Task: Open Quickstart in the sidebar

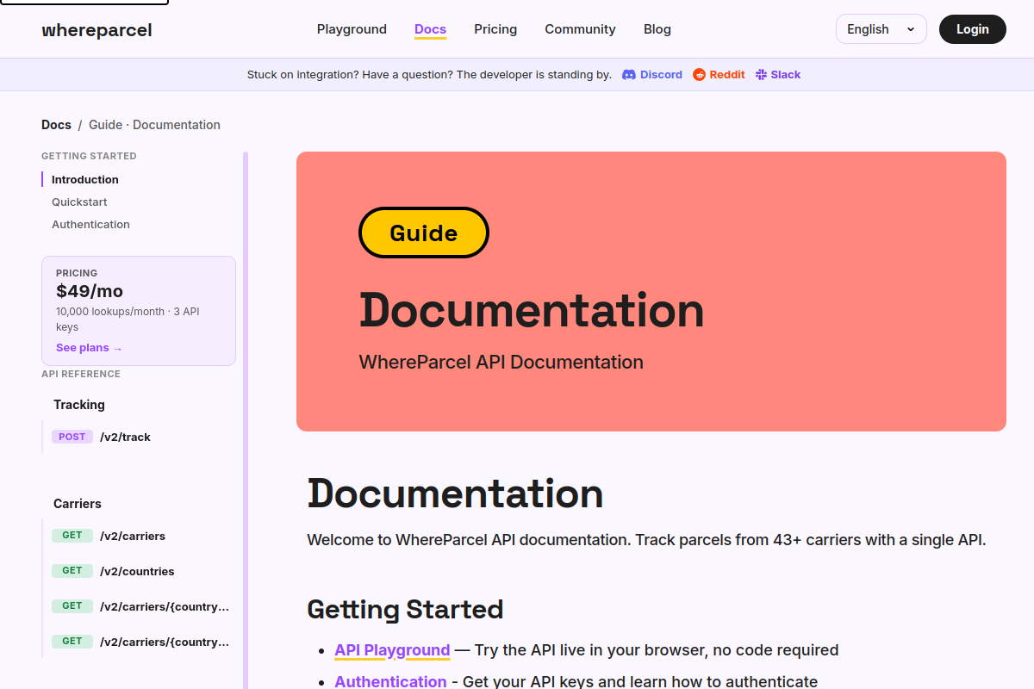Action: pyautogui.click(x=79, y=202)
